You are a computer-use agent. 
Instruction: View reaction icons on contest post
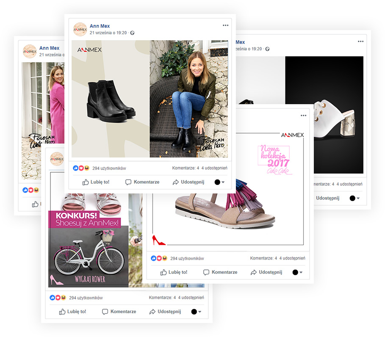(x=58, y=298)
